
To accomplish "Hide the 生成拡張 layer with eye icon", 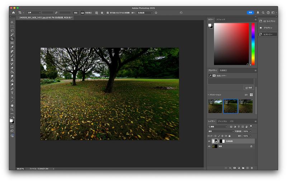I will pyautogui.click(x=210, y=141).
